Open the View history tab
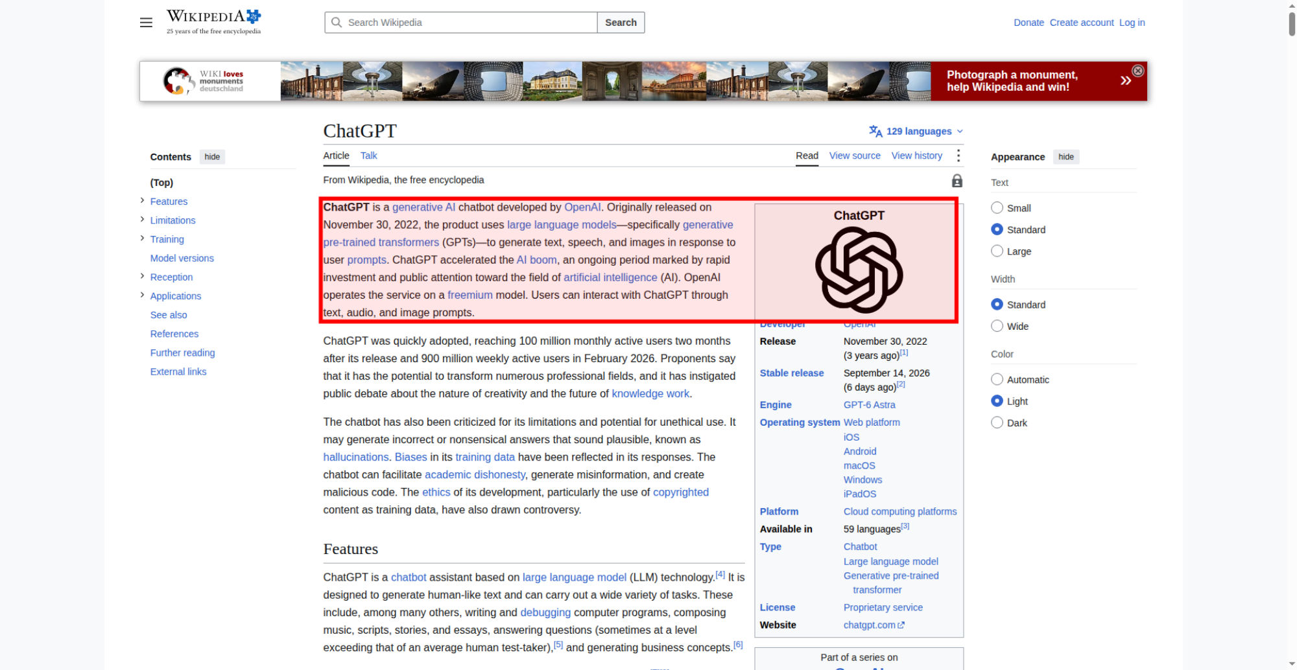The height and width of the screenshot is (670, 1297). click(x=916, y=156)
